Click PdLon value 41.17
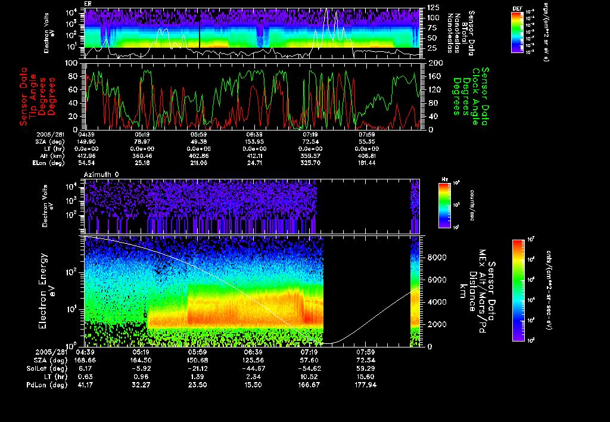The height and width of the screenshot is (422, 610). coord(85,385)
